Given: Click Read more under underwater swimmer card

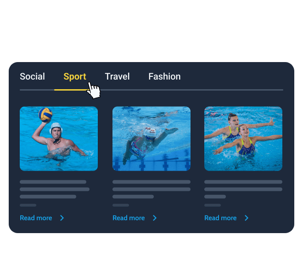Looking at the screenshot, I should pyautogui.click(x=129, y=218).
